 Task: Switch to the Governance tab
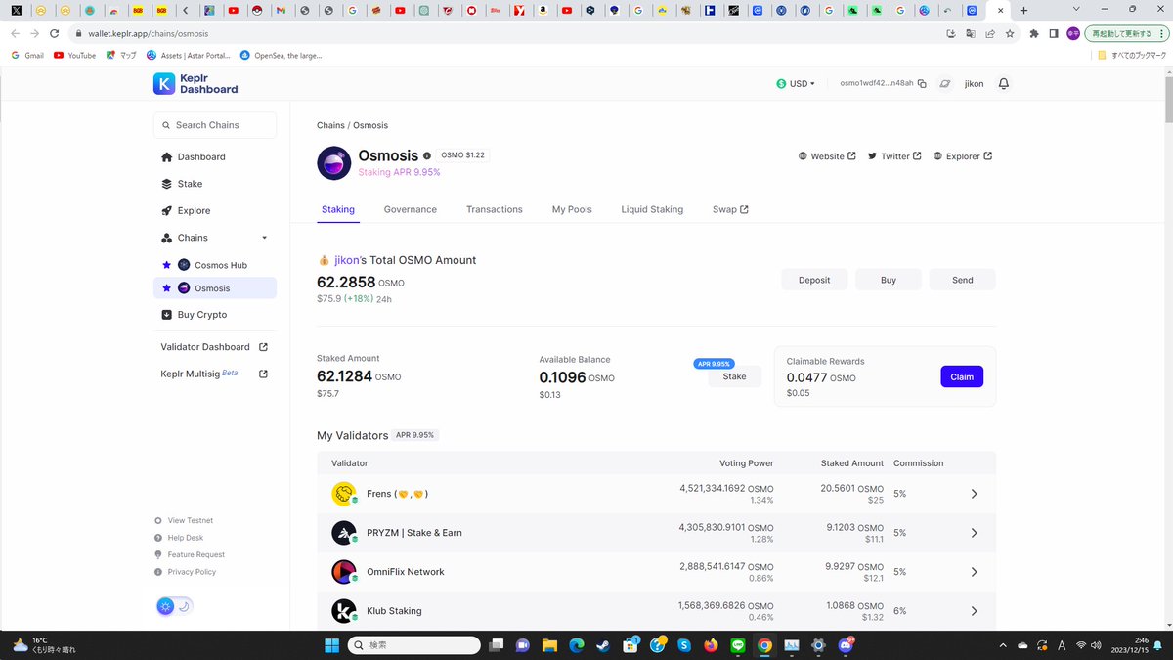[x=411, y=209]
